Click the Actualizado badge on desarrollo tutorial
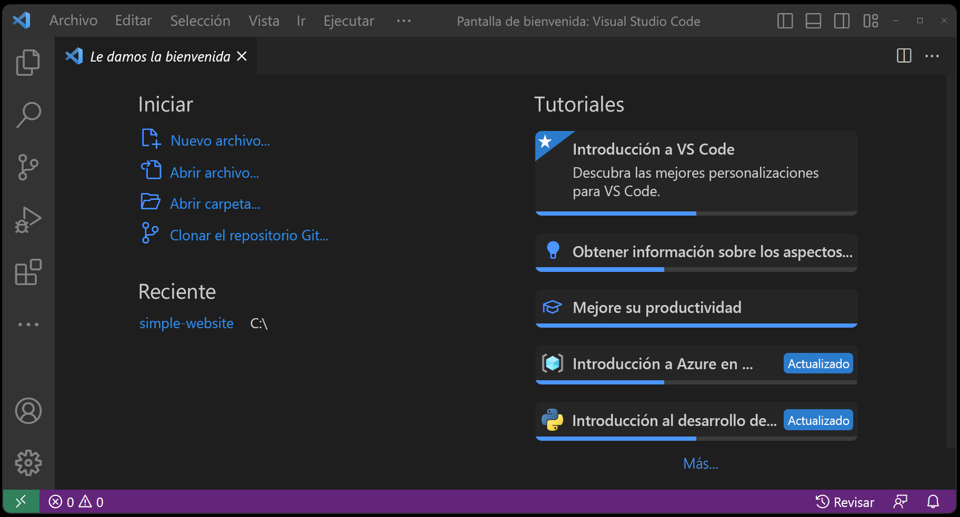This screenshot has width=960, height=517. coord(818,420)
